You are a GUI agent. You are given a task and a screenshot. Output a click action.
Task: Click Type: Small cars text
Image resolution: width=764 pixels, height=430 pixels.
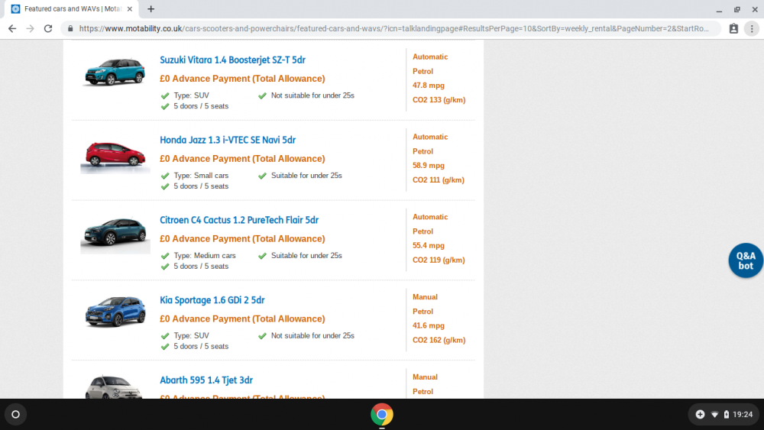click(201, 176)
